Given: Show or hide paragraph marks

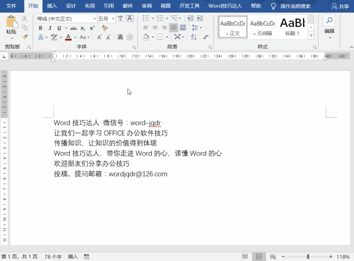Looking at the screenshot, I should tap(205, 37).
